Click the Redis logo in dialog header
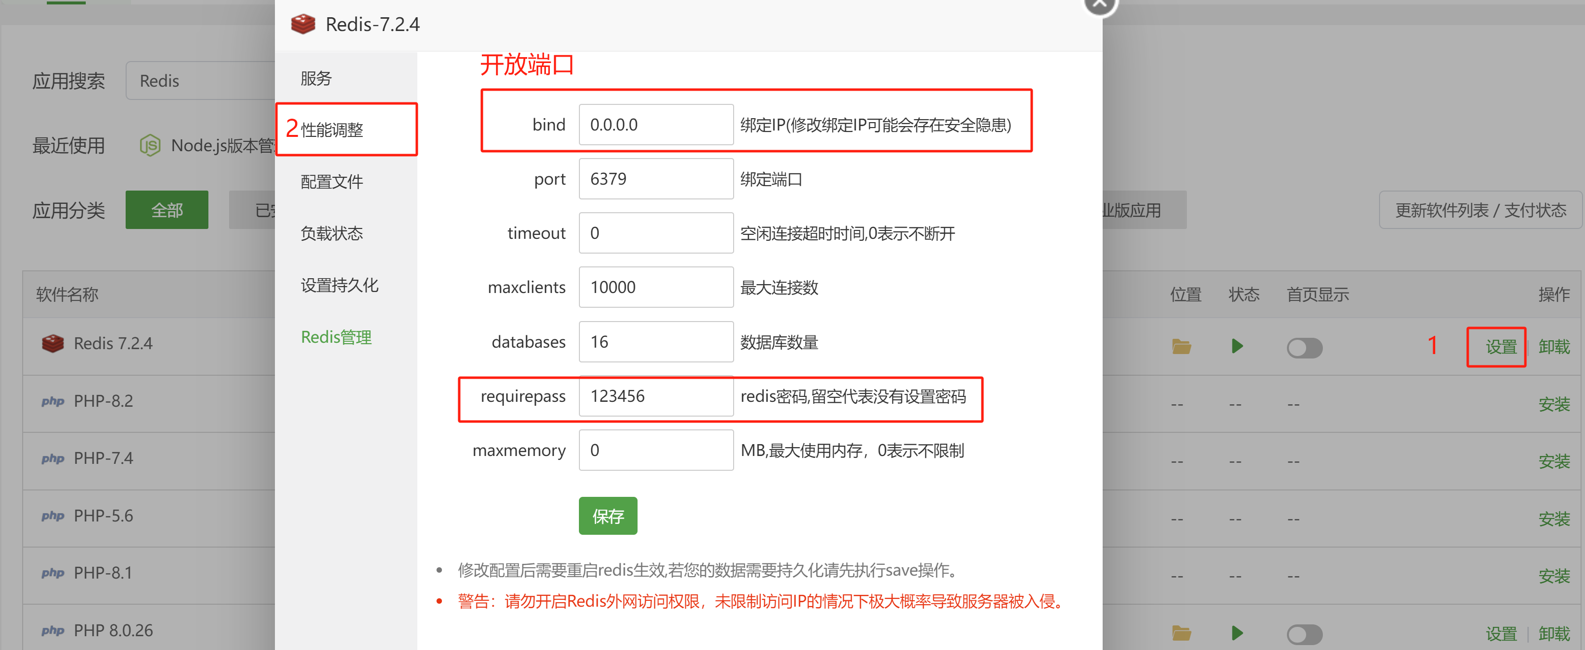The width and height of the screenshot is (1585, 650). coord(303,25)
